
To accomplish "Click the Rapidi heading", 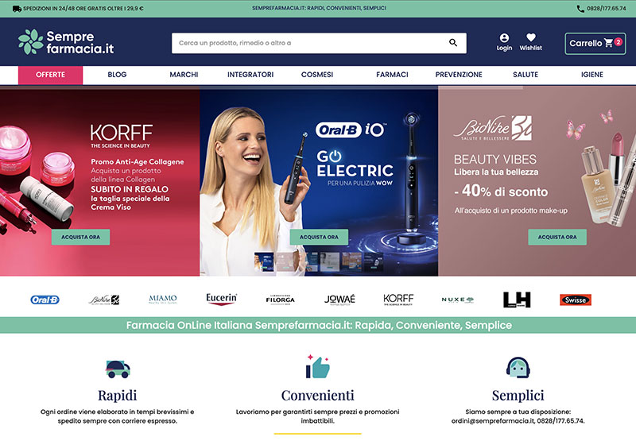I will [x=117, y=395].
